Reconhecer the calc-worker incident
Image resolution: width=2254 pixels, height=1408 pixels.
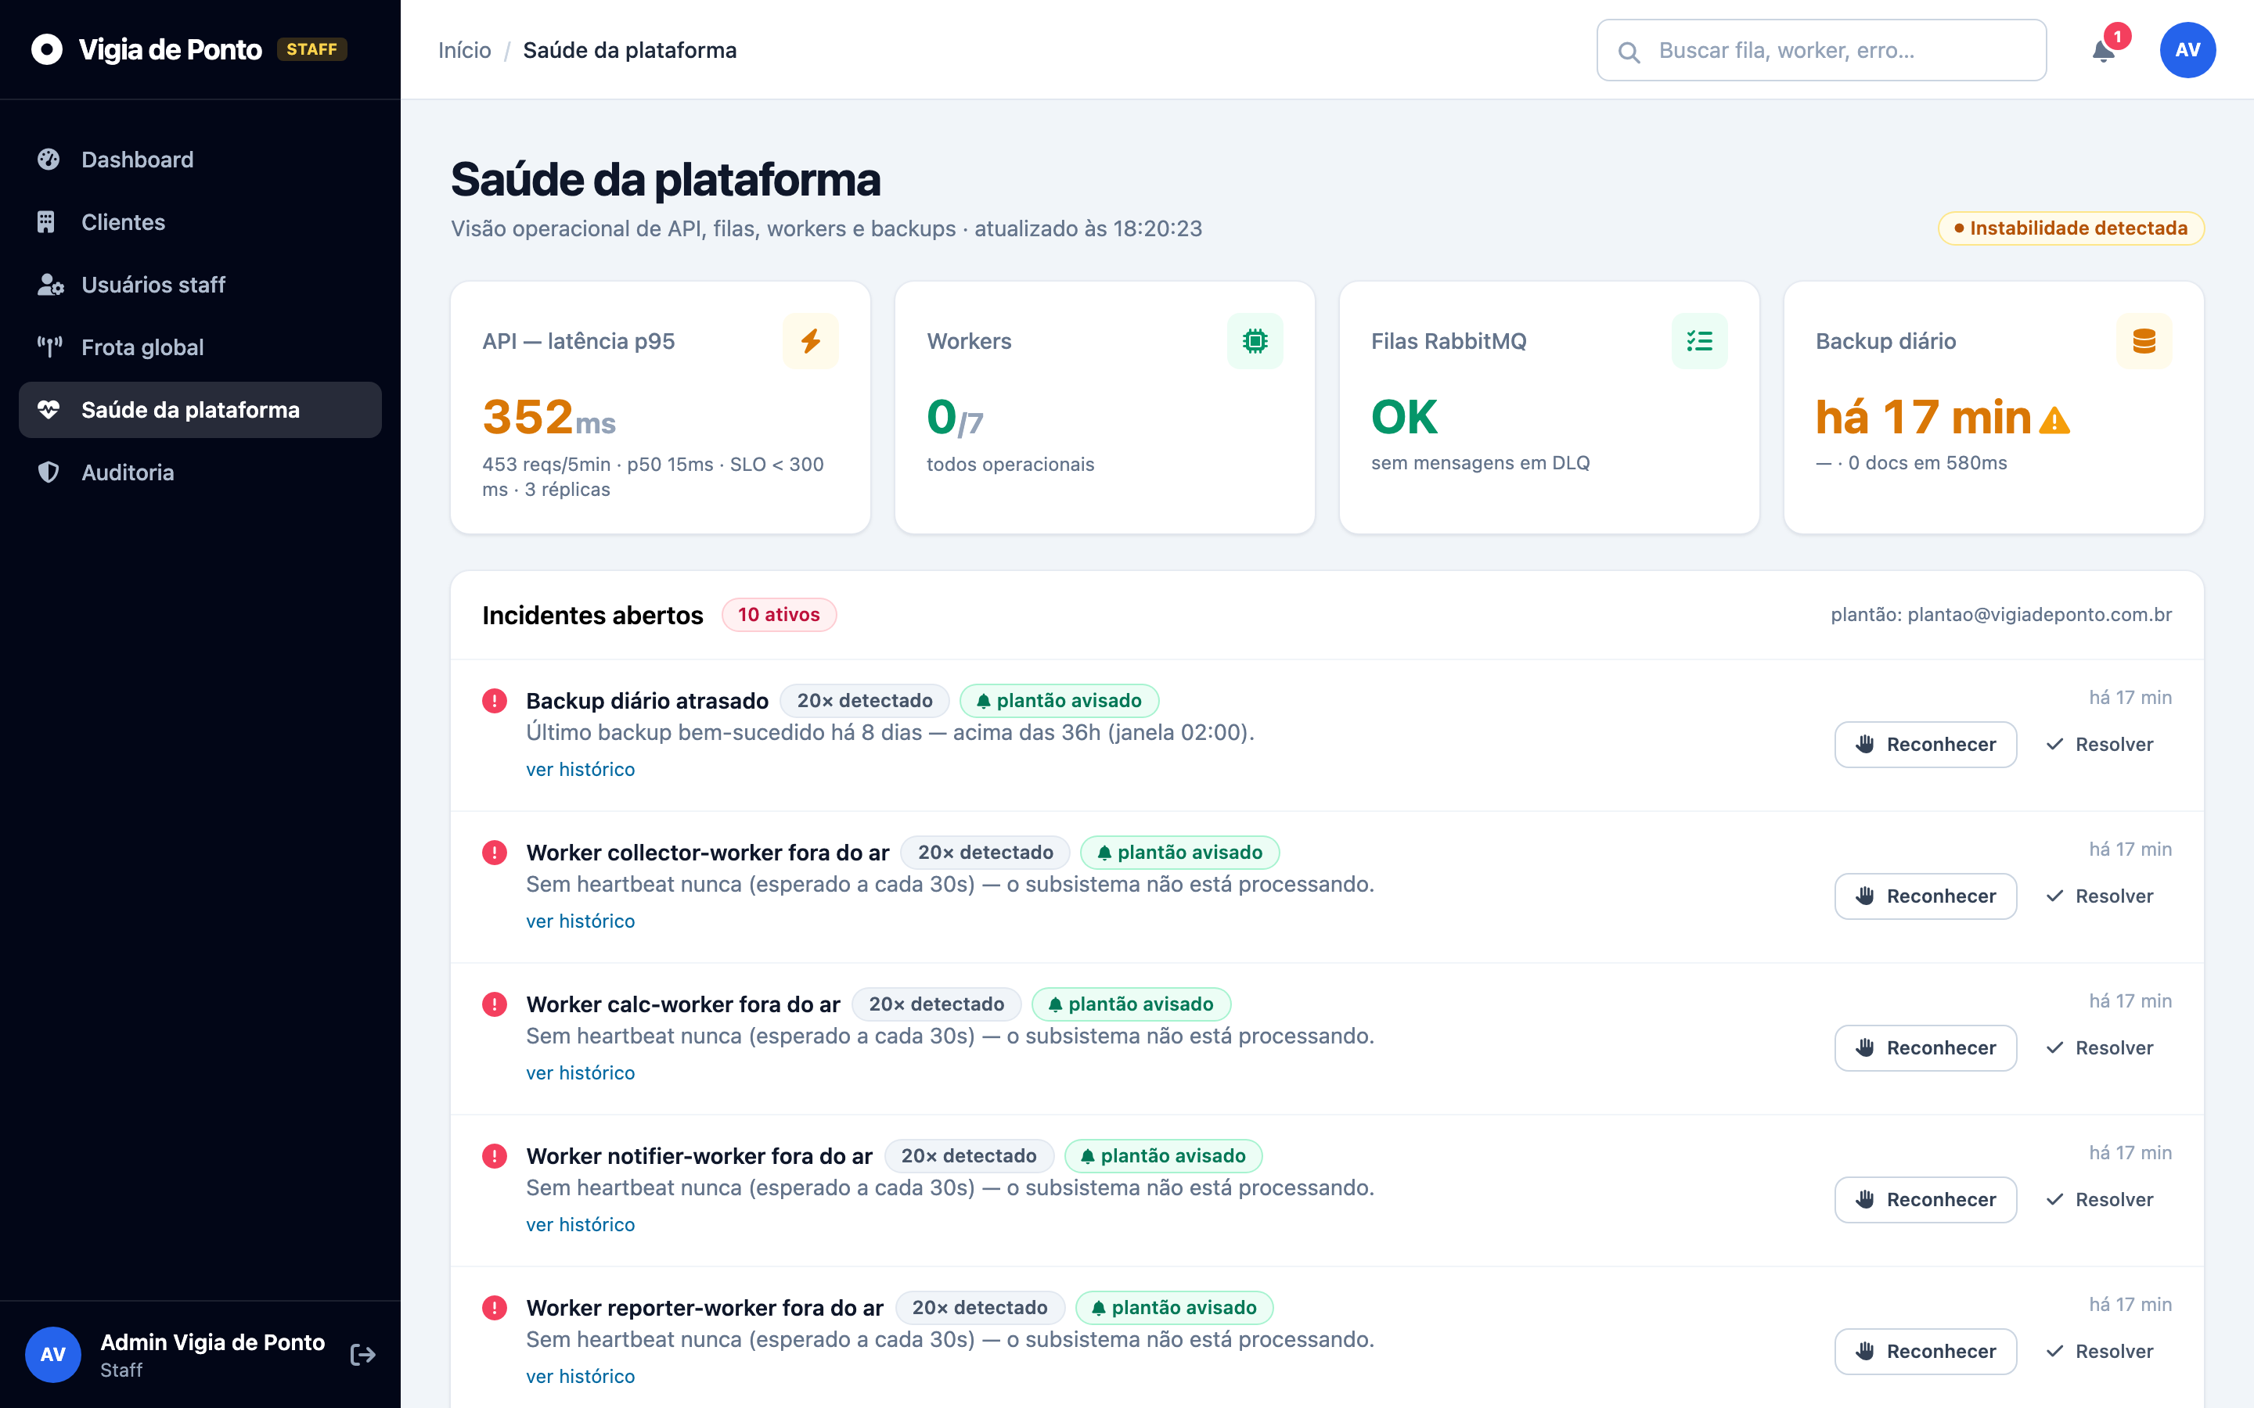tap(1925, 1047)
